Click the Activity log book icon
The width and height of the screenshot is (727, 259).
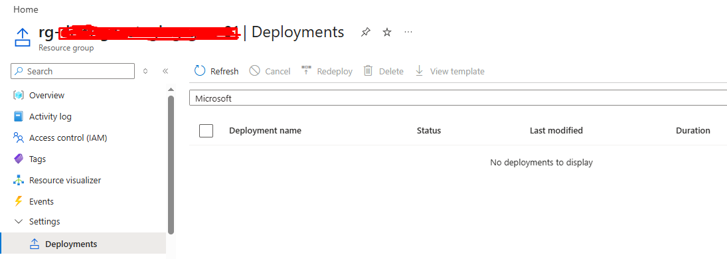click(x=19, y=116)
